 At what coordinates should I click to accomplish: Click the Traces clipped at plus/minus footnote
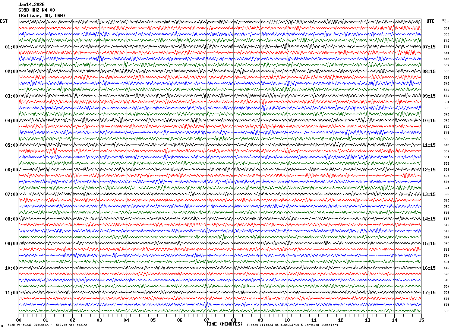tap(292, 325)
